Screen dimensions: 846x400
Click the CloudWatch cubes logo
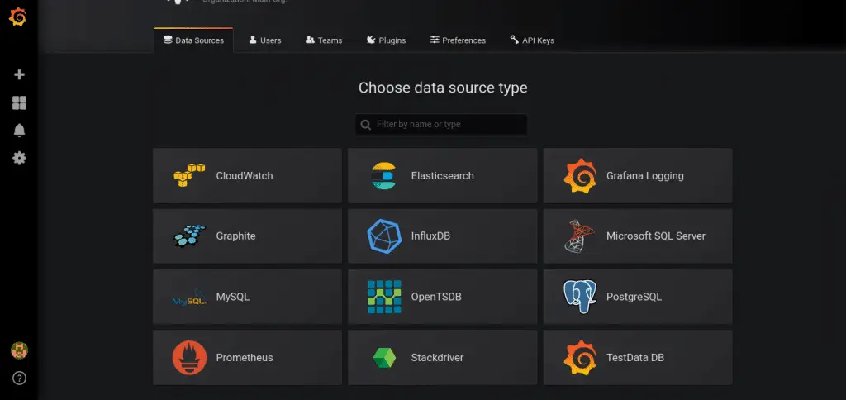[189, 175]
